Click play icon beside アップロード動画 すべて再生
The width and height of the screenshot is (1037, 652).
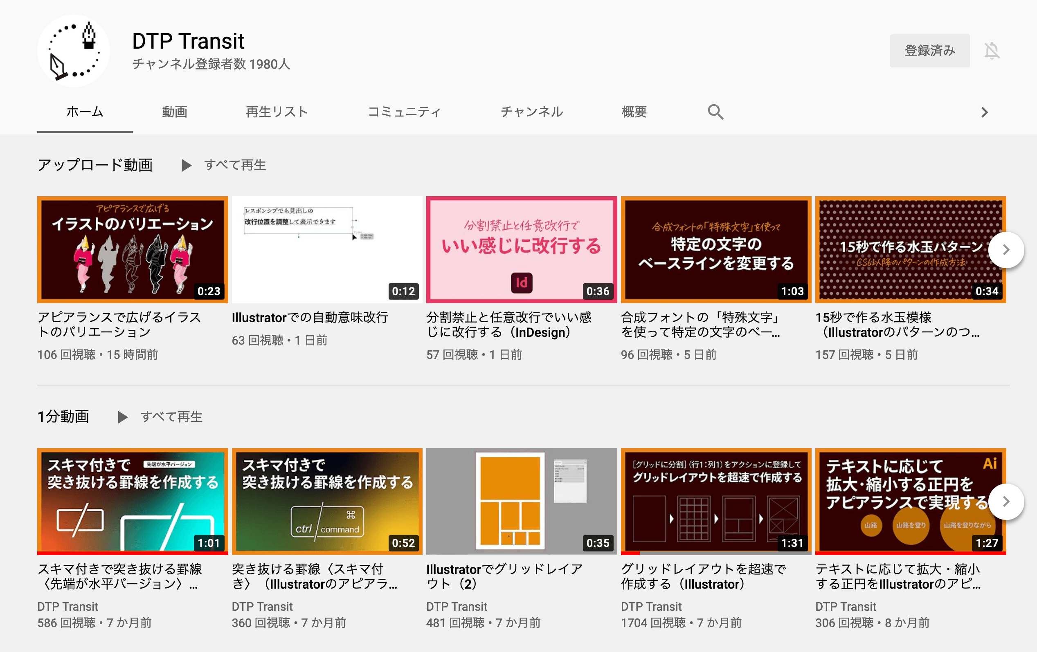[x=186, y=165]
